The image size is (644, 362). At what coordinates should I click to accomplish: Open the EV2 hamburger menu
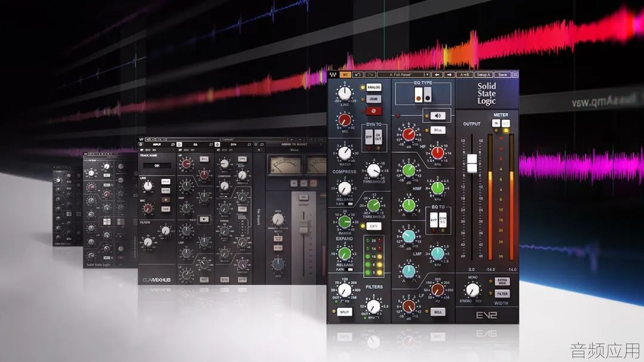(515, 74)
